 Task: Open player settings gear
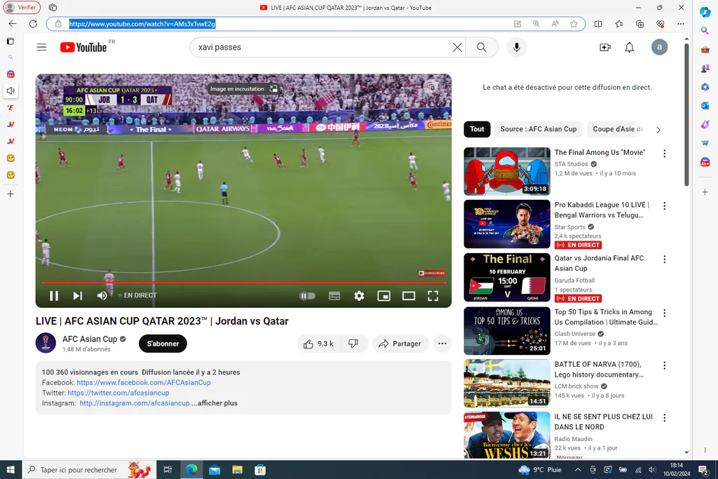359,296
